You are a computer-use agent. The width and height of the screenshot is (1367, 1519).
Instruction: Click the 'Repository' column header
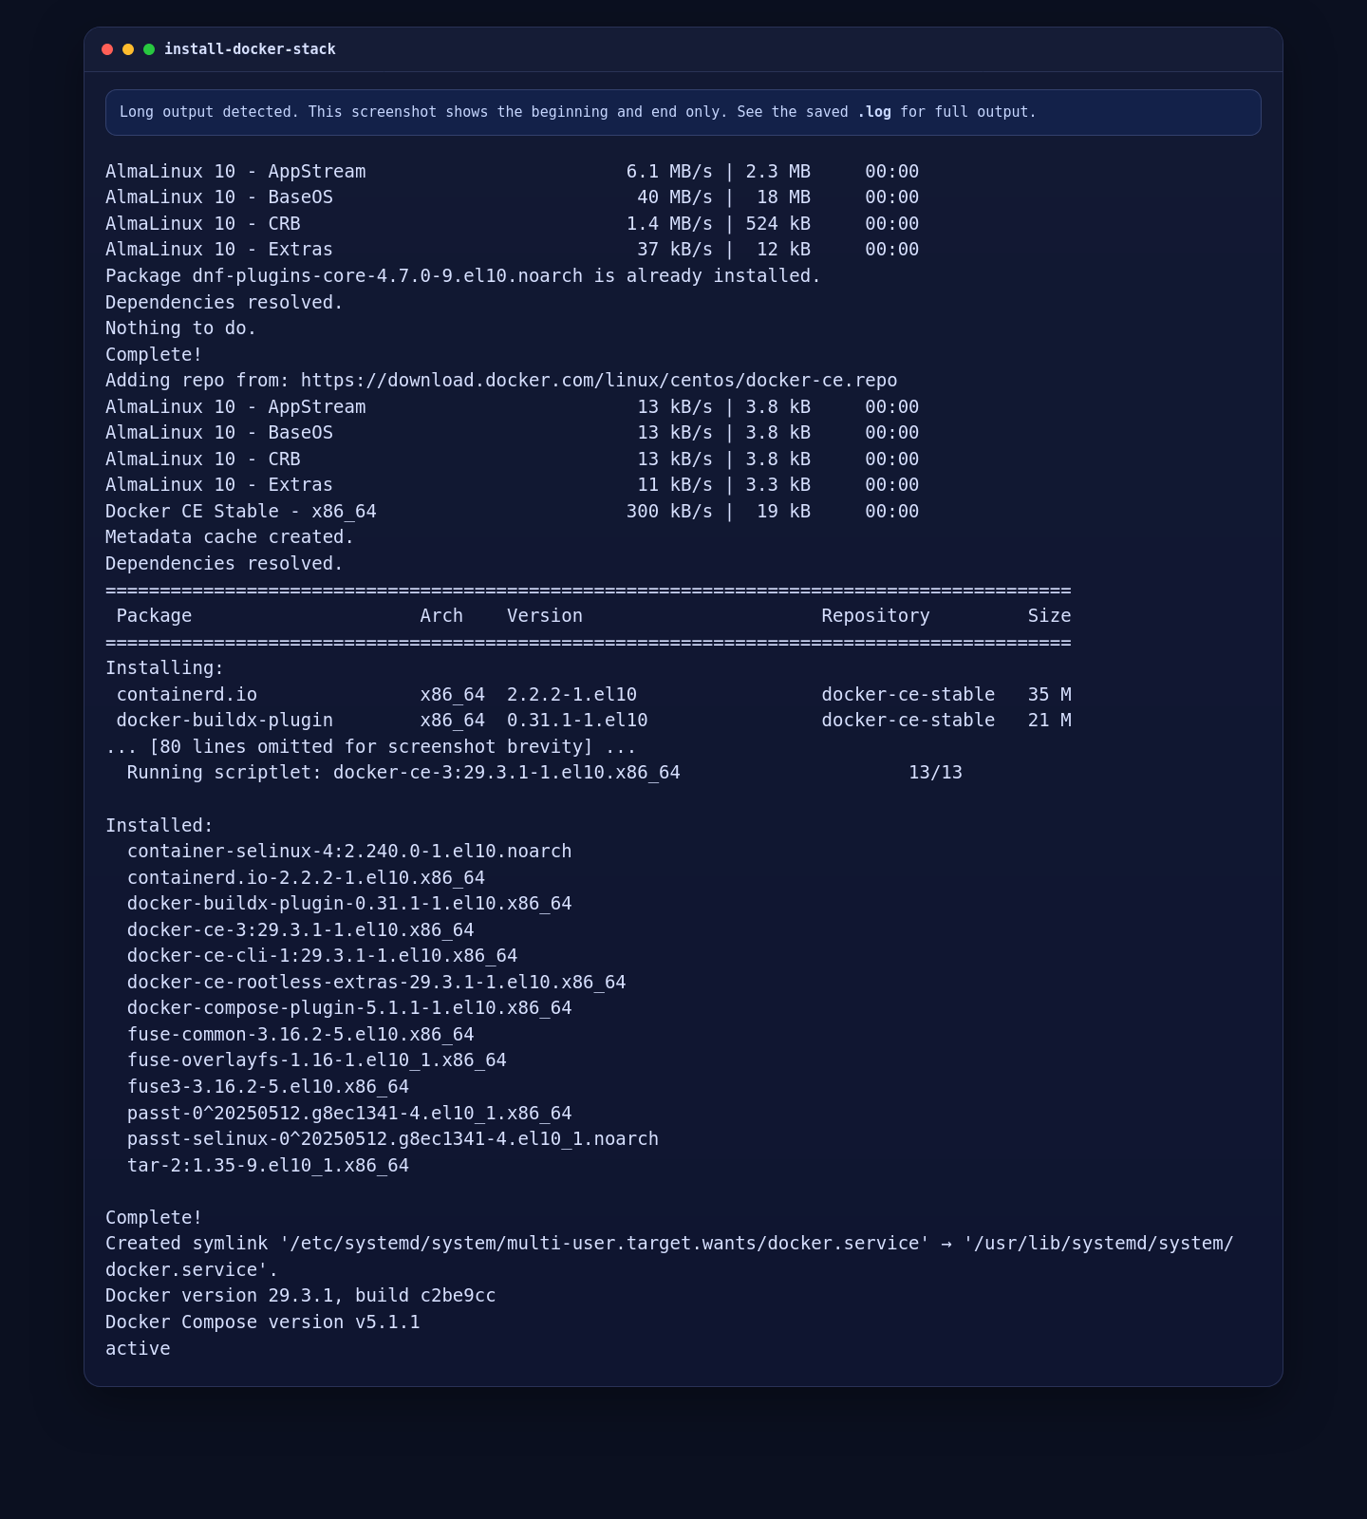(x=875, y=616)
